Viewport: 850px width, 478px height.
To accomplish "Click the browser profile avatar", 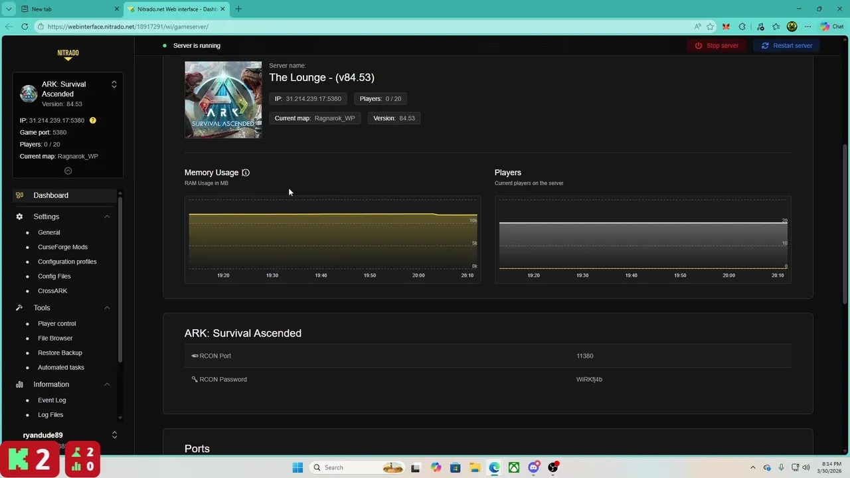I will (x=792, y=27).
